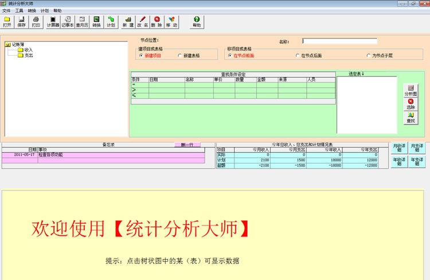Open the 工具 menu
Viewport: 430px width, 280px height.
point(19,11)
